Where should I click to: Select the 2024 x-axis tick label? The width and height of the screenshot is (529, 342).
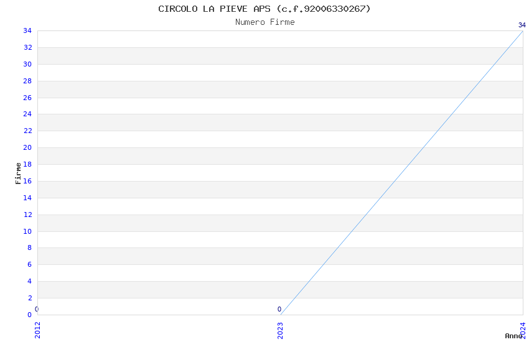(x=523, y=330)
